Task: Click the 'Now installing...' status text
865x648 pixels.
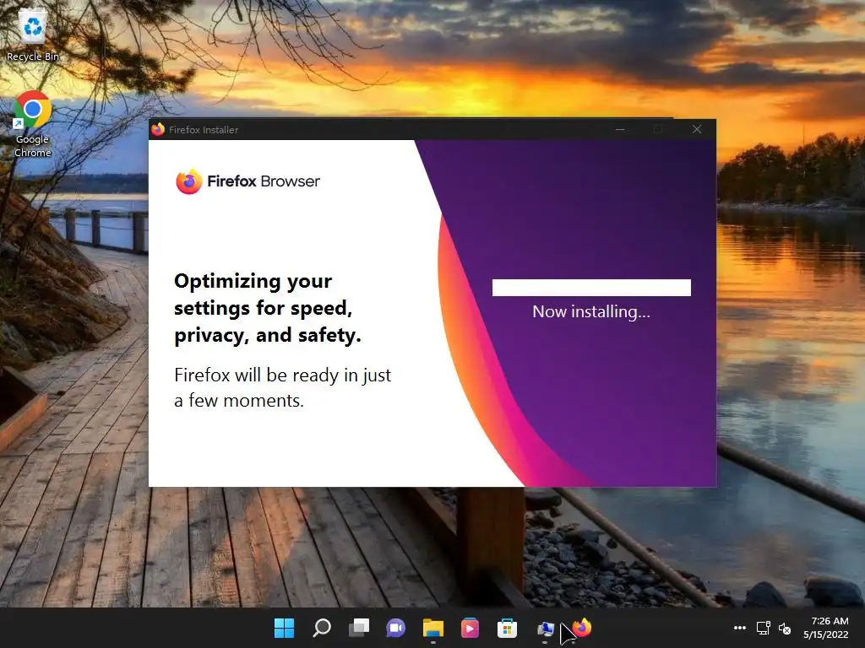Action: click(591, 312)
